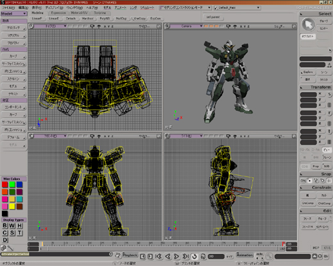Select the T display type
Image resolution: width=333 pixels, height=266 pixels.
pos(19,233)
